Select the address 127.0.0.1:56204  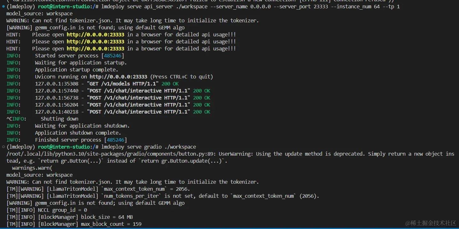point(56,105)
